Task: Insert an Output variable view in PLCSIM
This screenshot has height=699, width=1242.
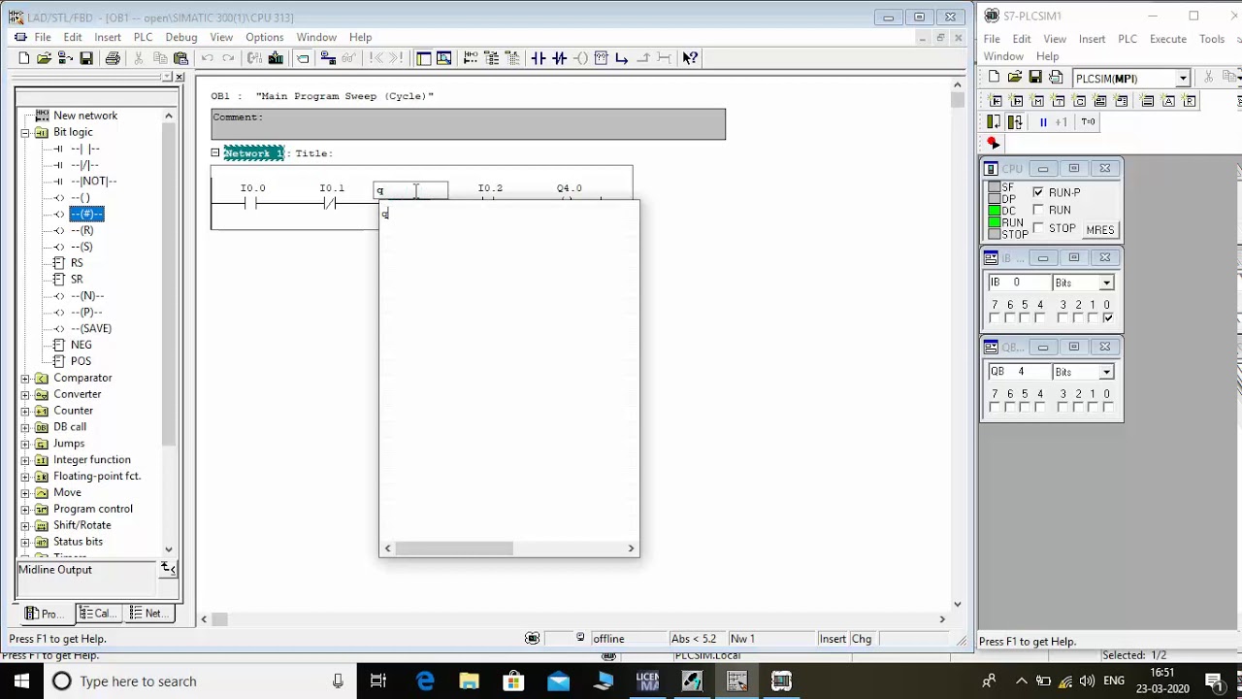Action: click(1017, 101)
